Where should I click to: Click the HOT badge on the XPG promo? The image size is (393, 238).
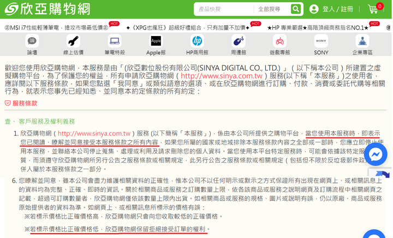255,23
